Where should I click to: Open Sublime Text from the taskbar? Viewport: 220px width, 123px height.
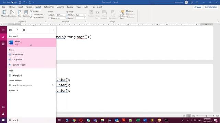click(x=152, y=120)
